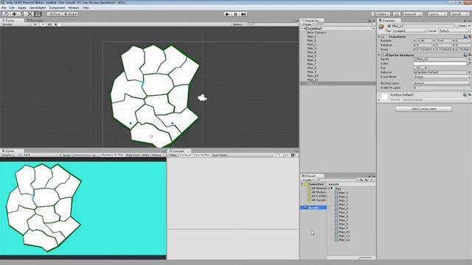Click the Project search by type icon

tap(361, 180)
